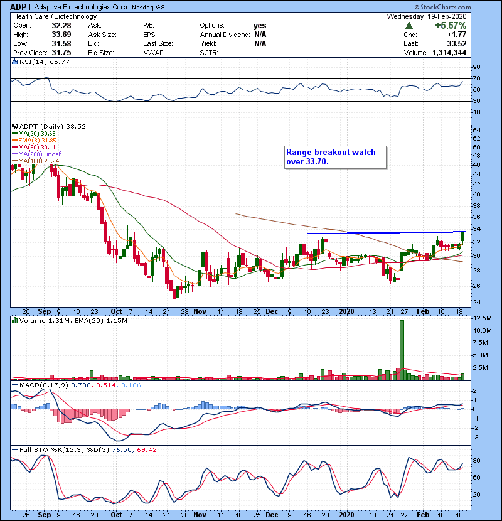This screenshot has height=521, width=502.
Task: Click the stochastic %D value 69.42
Action: (146, 450)
